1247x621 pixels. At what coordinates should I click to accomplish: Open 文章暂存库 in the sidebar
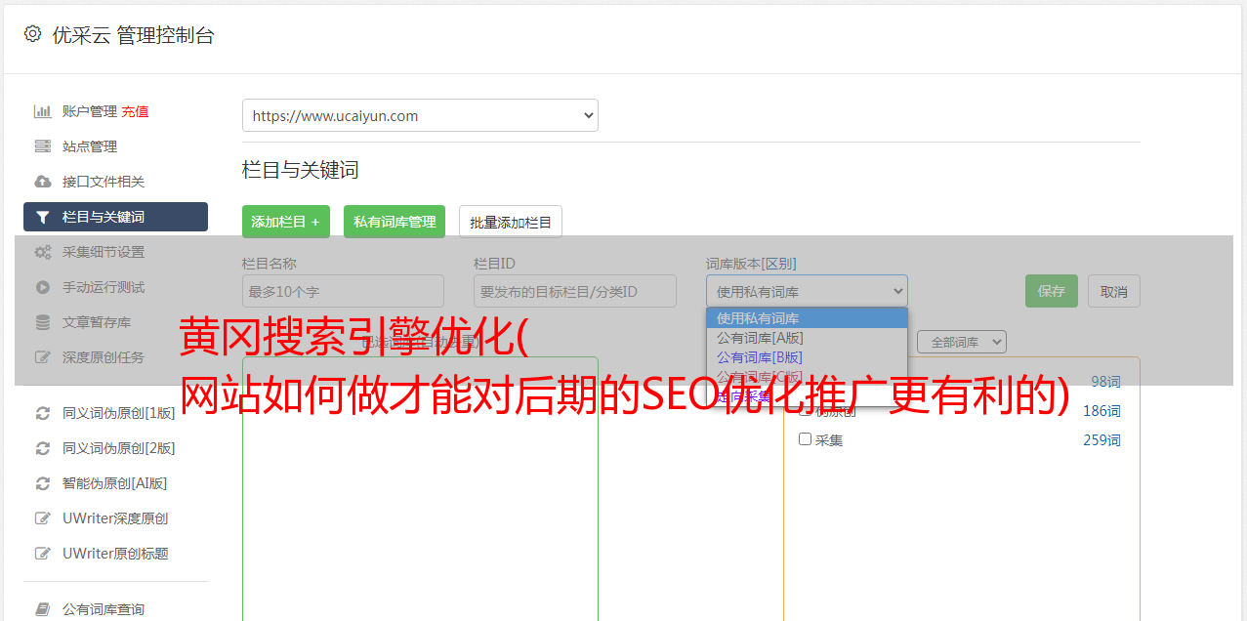(x=97, y=322)
